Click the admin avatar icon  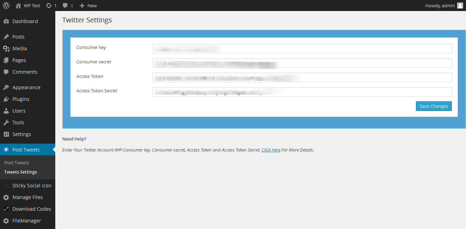coord(460,6)
